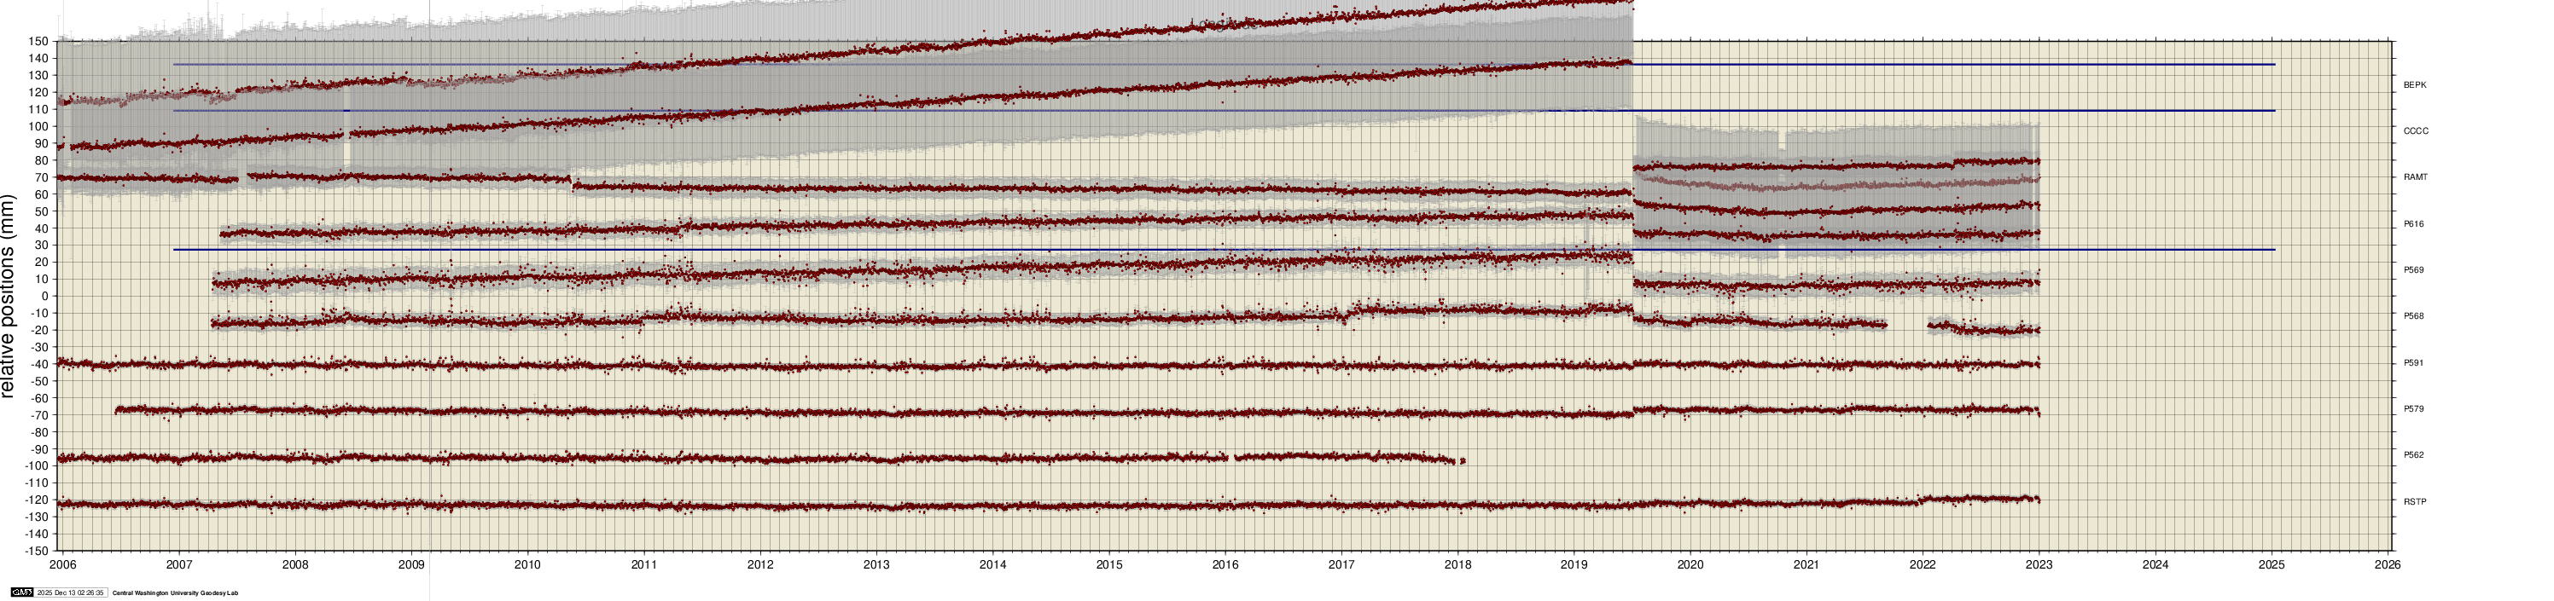Click the P579 station label
Viewport: 2554px width, 601px height.
coord(2413,409)
